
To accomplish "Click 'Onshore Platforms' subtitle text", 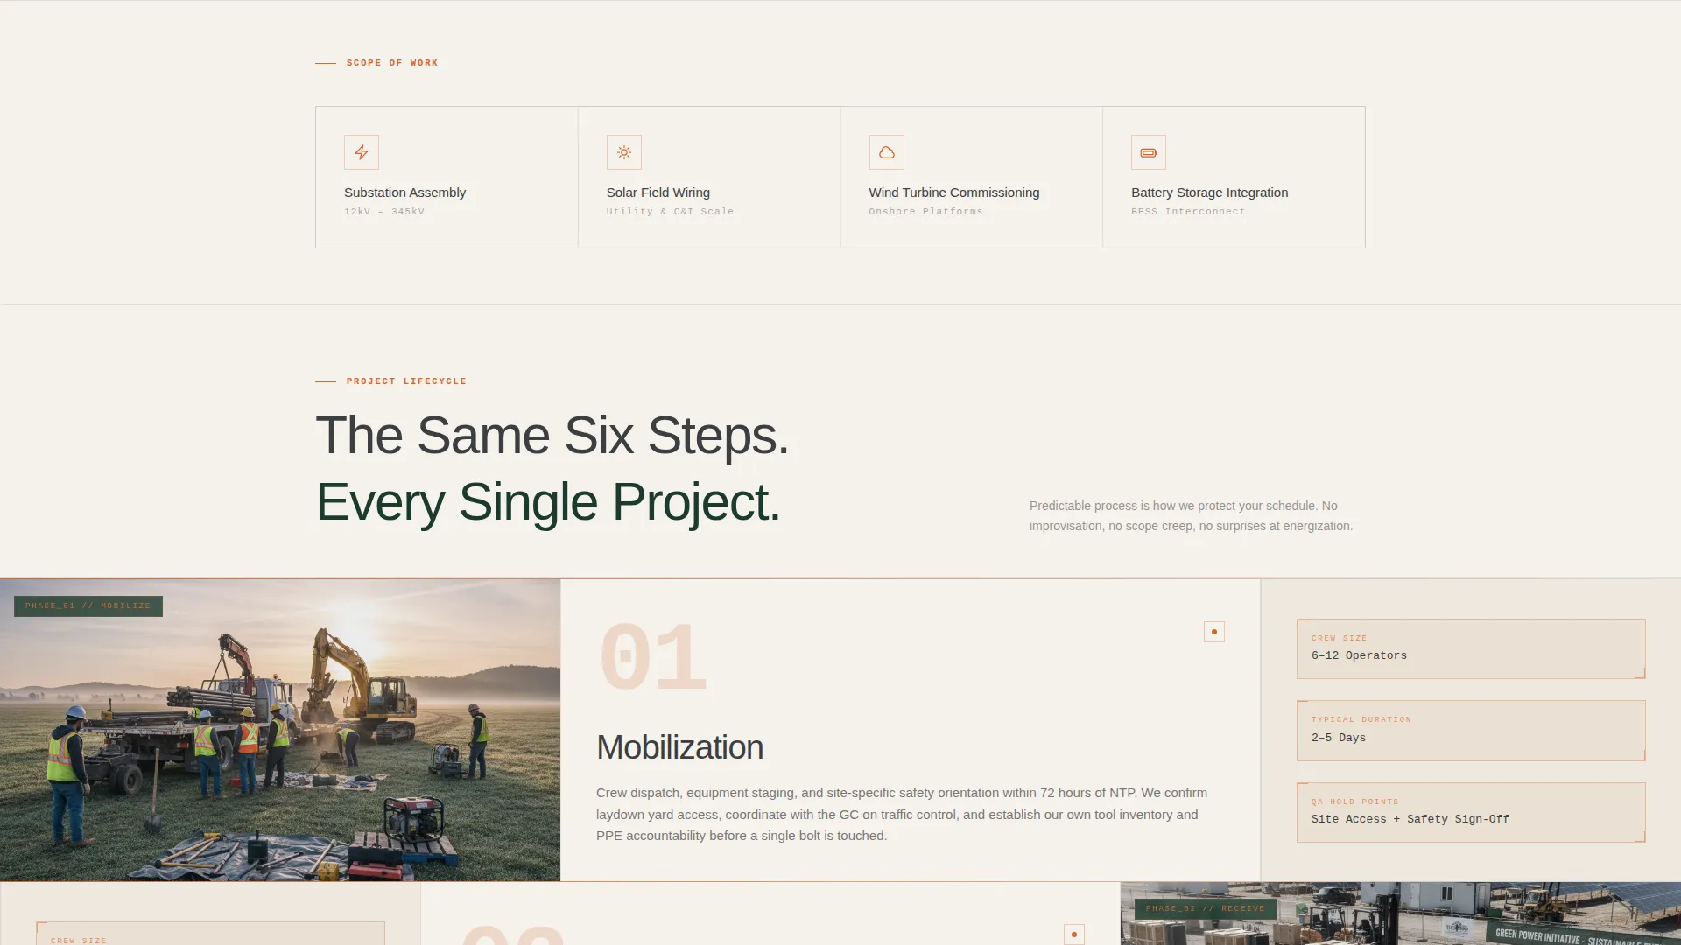I will [x=926, y=212].
